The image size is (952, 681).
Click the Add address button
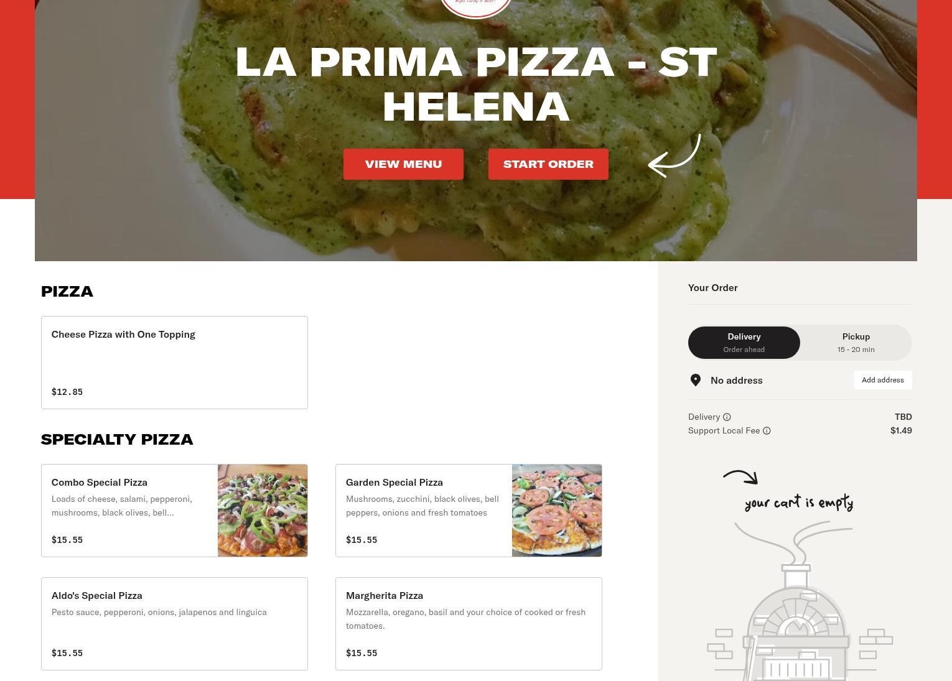coord(882,380)
